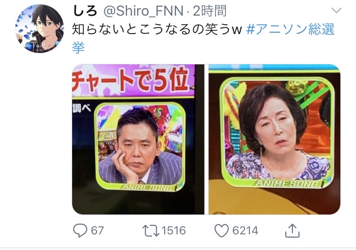Click the 挙 hashtag continuation on second line

tap(78, 47)
